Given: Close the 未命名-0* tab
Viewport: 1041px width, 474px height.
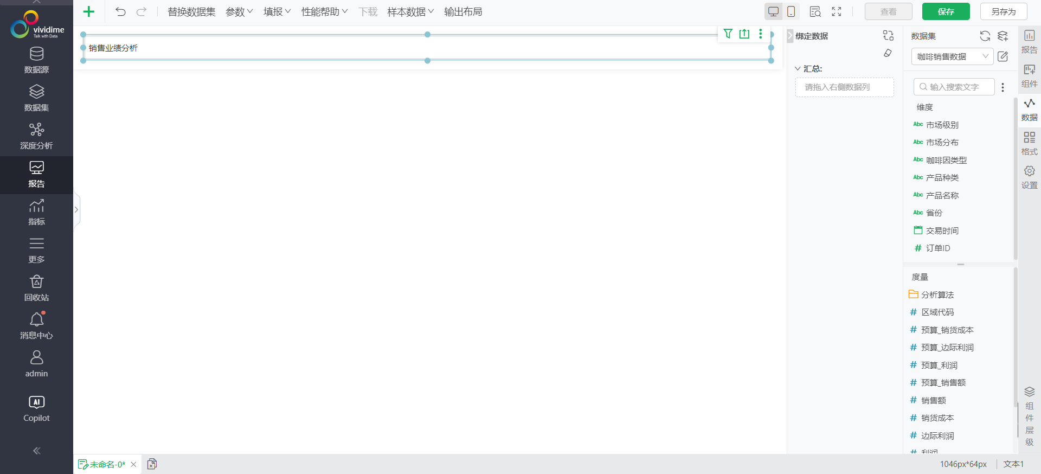Looking at the screenshot, I should [133, 464].
